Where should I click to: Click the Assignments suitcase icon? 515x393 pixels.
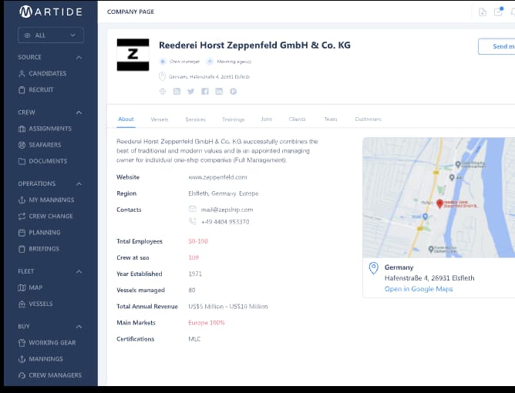coord(22,129)
